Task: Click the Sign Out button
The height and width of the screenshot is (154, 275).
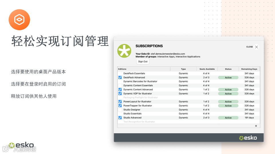Action: 143,62
